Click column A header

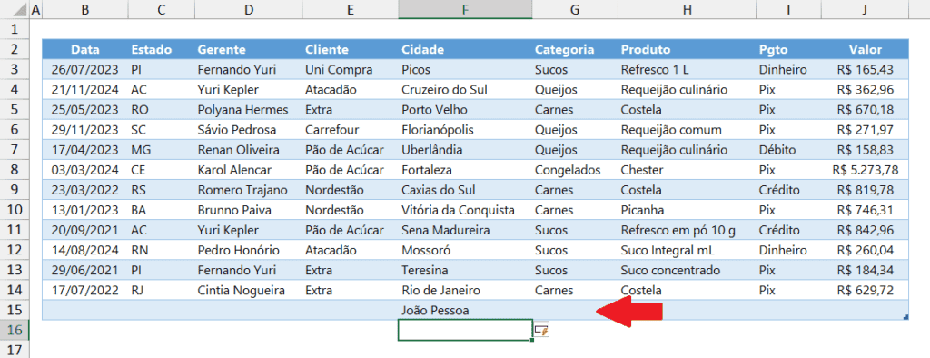pyautogui.click(x=35, y=9)
